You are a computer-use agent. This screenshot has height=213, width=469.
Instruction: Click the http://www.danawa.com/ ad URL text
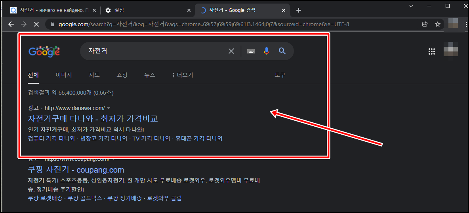tap(74, 108)
